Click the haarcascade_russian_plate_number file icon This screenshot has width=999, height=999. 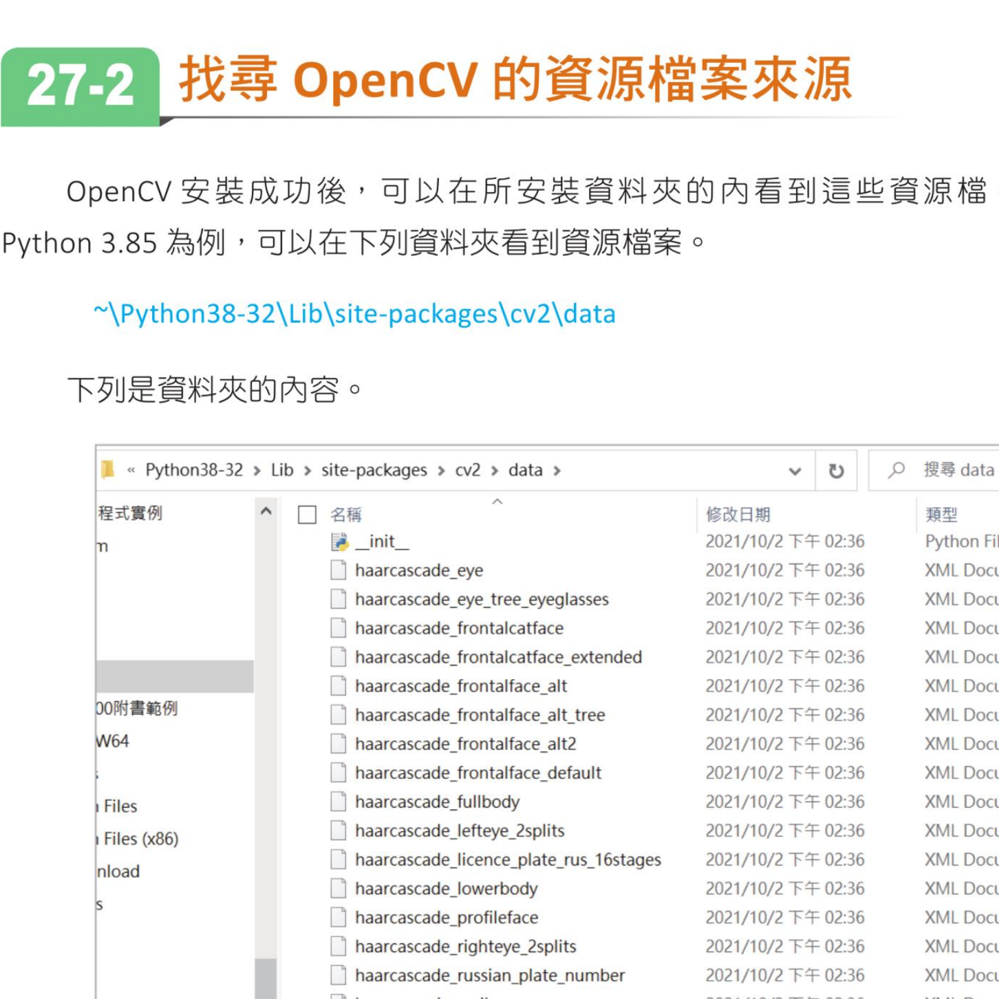[338, 975]
